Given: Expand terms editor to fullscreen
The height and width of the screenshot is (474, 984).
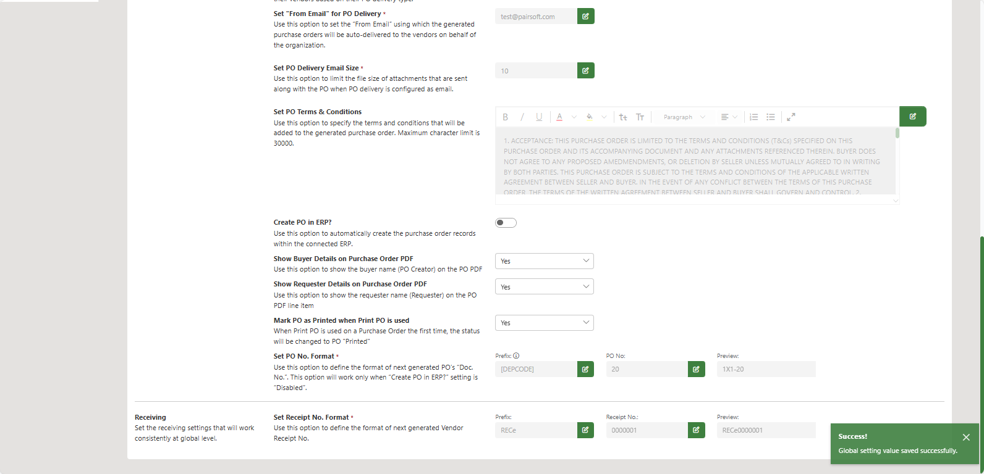Looking at the screenshot, I should (x=791, y=117).
